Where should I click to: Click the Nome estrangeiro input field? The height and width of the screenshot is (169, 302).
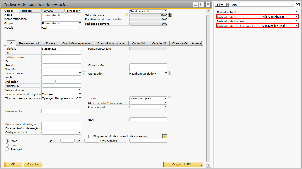(x=61, y=19)
